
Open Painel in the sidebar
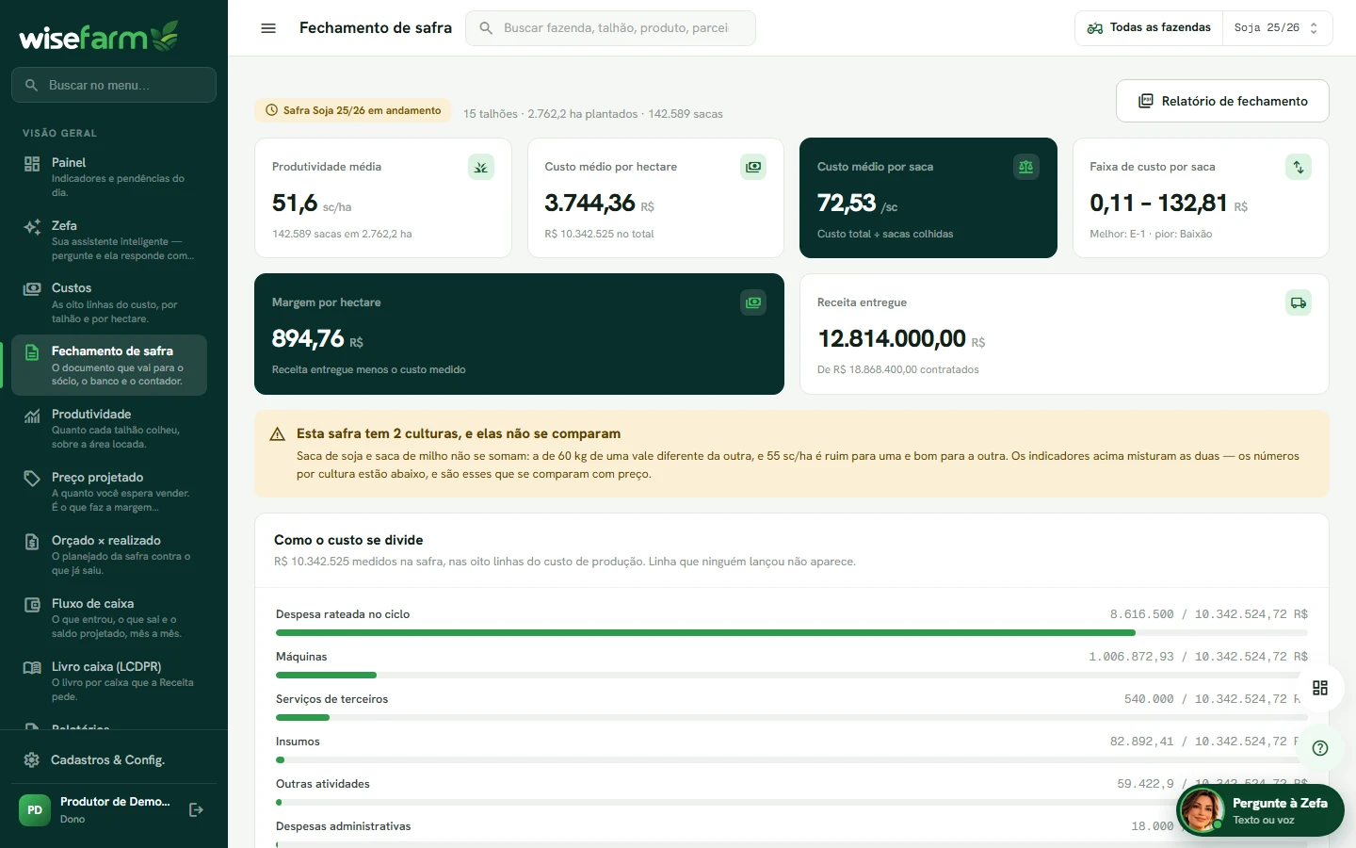pyautogui.click(x=109, y=176)
